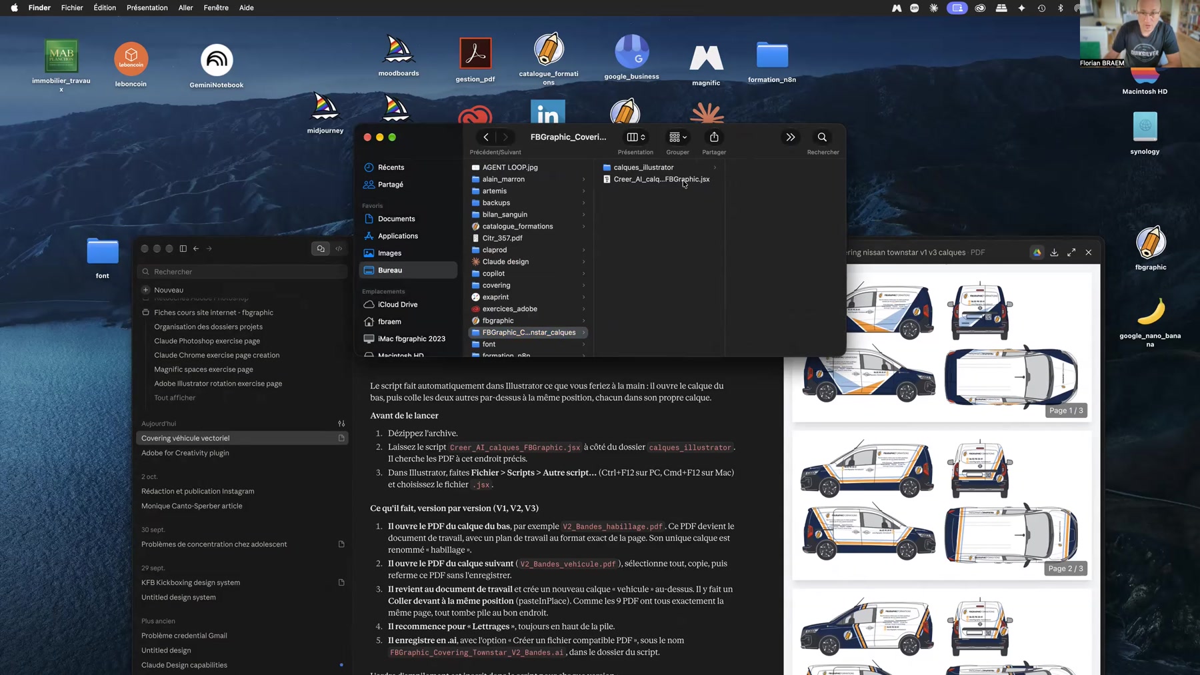Viewport: 1200px width, 675px height.
Task: Expand calques_illustrator folder chevron
Action: coord(715,167)
